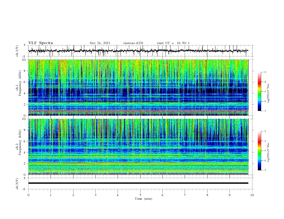Viewport: 284px width, 219px height.
Task: Click the "-7" label on ch.1 colorbar
Action: pos(265,111)
